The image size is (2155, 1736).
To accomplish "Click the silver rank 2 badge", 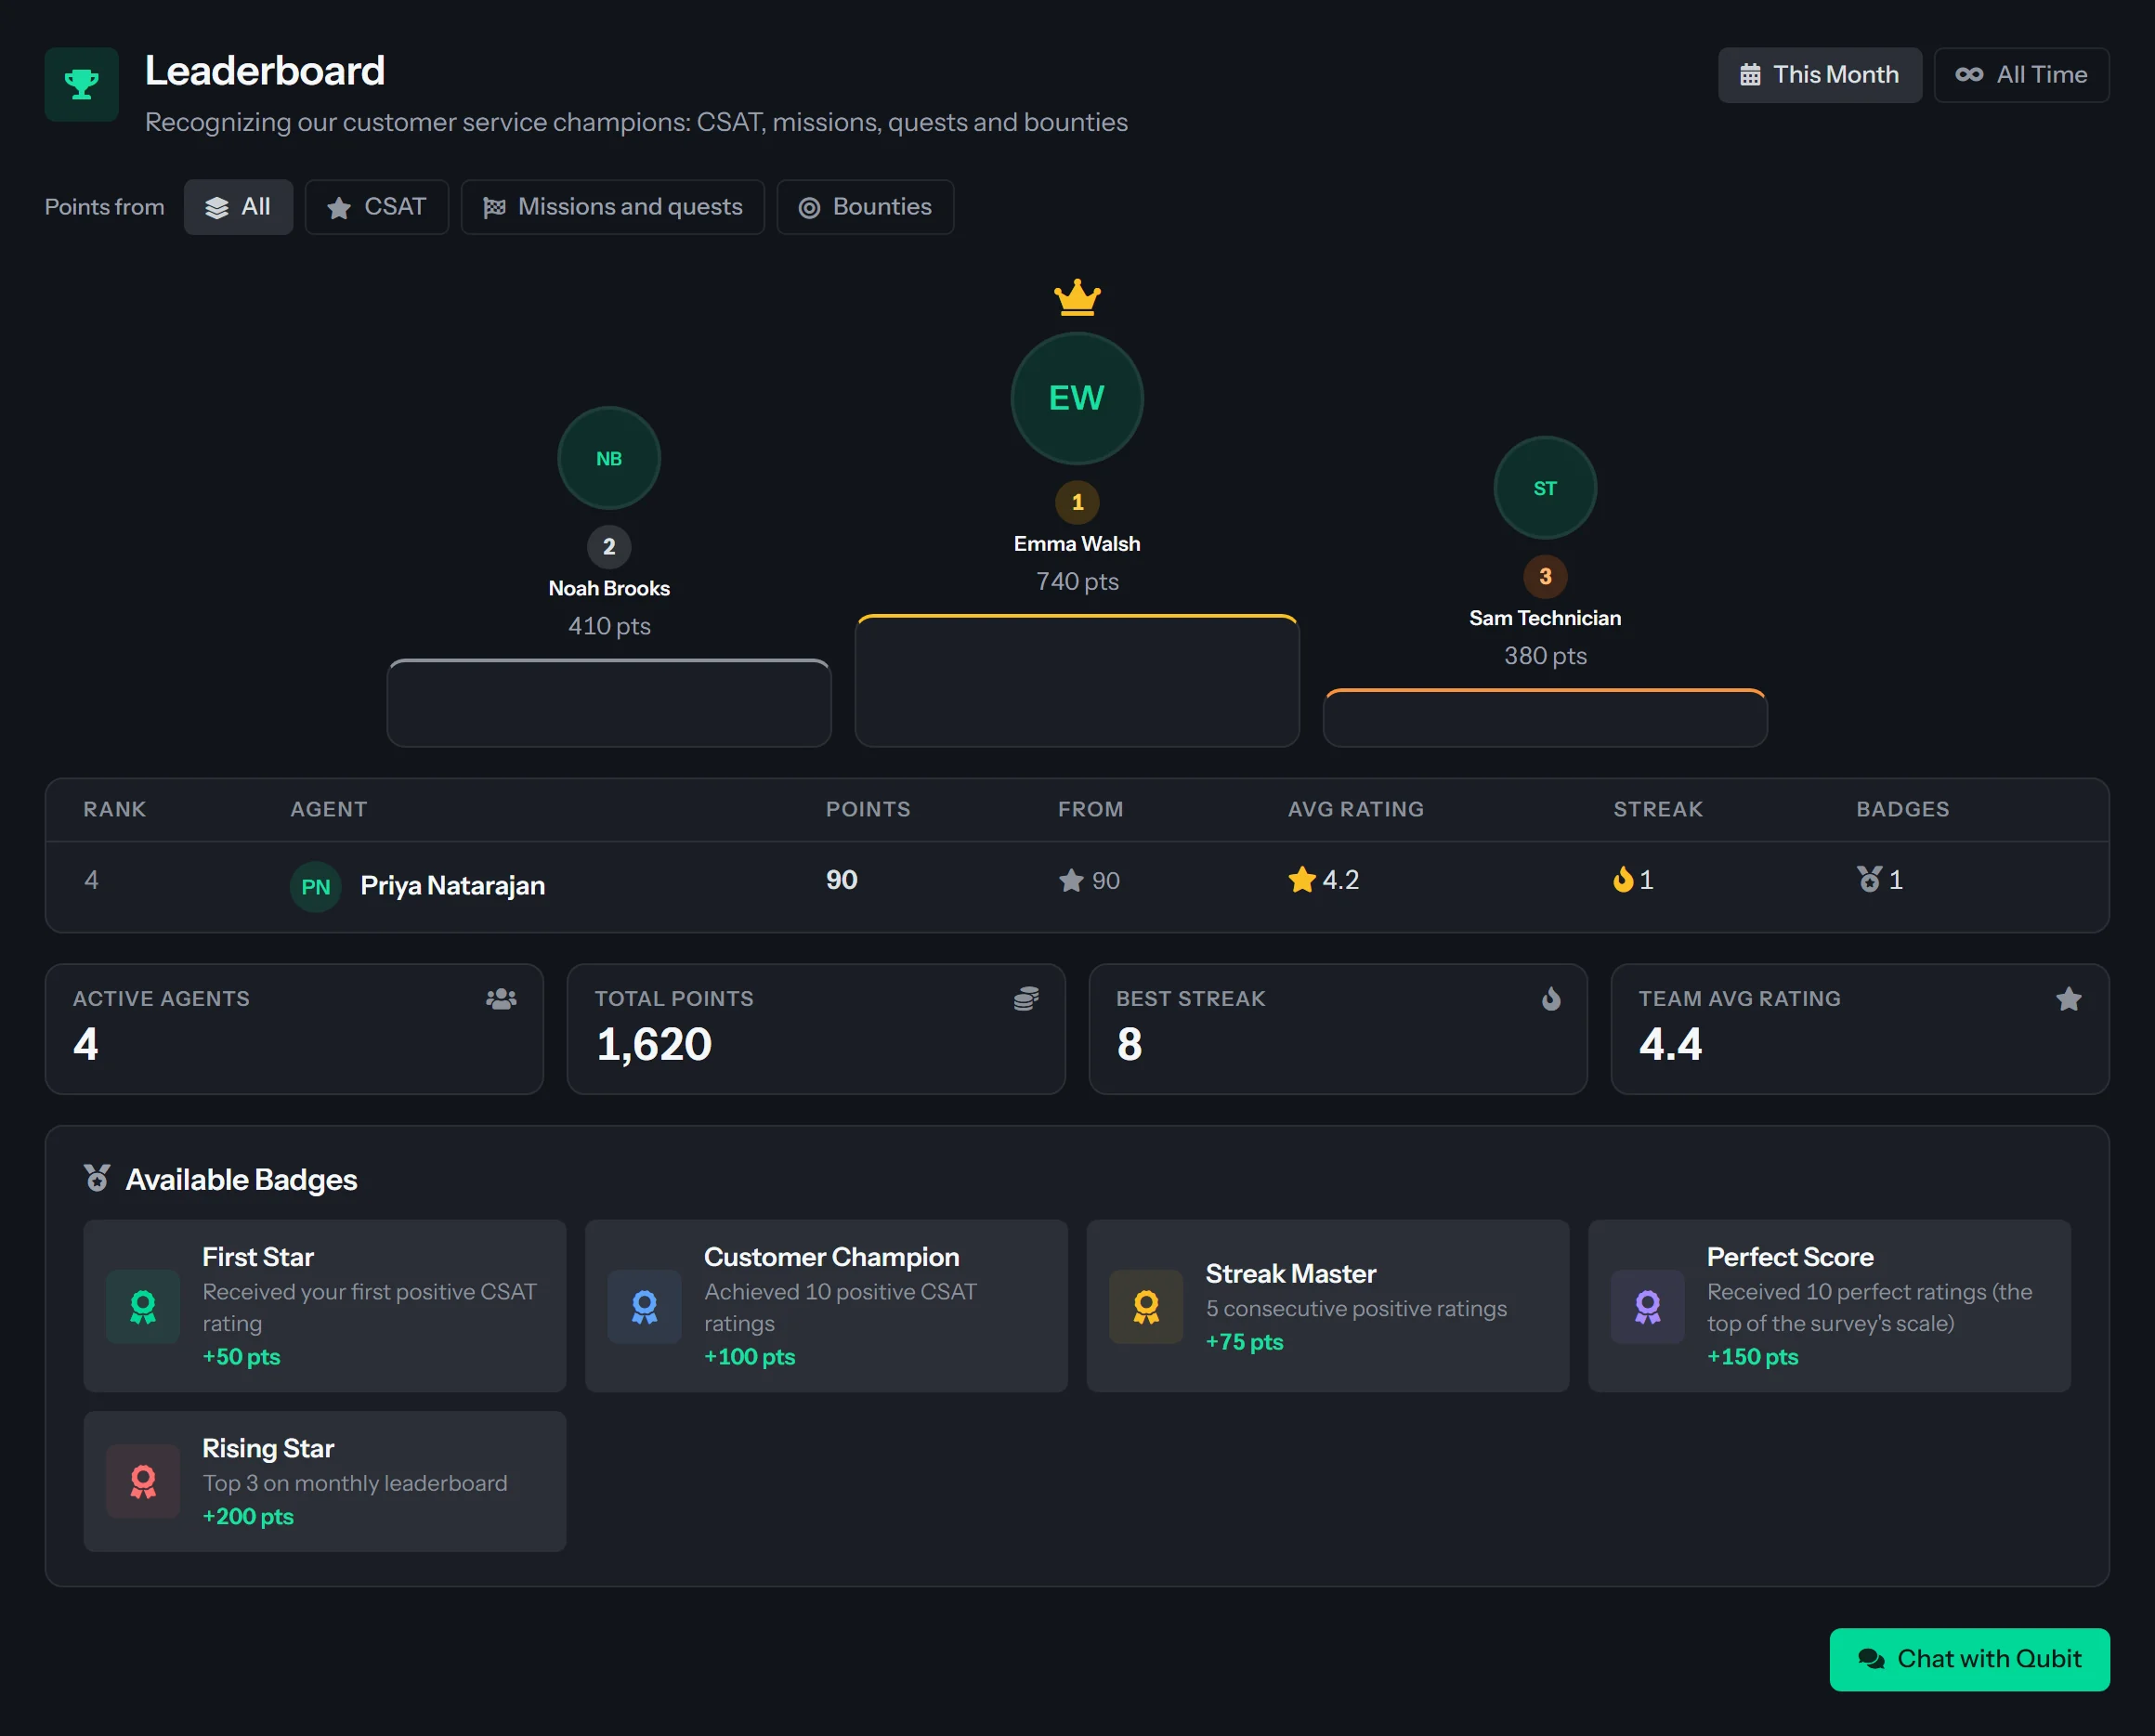I will 609,547.
